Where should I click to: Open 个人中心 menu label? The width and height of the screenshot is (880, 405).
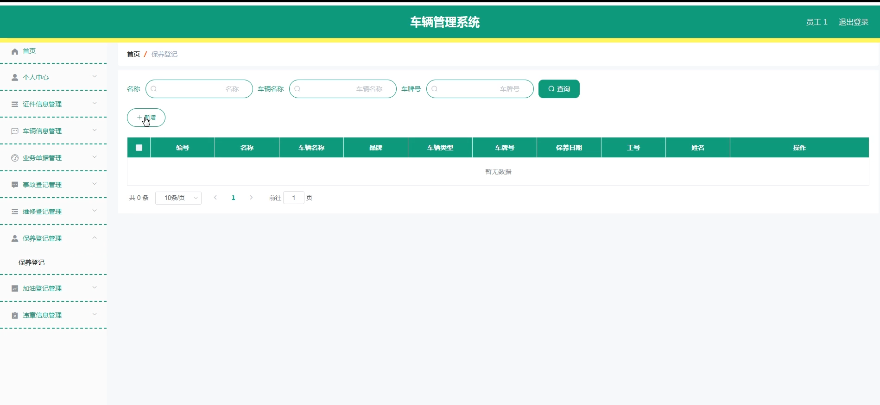point(36,77)
